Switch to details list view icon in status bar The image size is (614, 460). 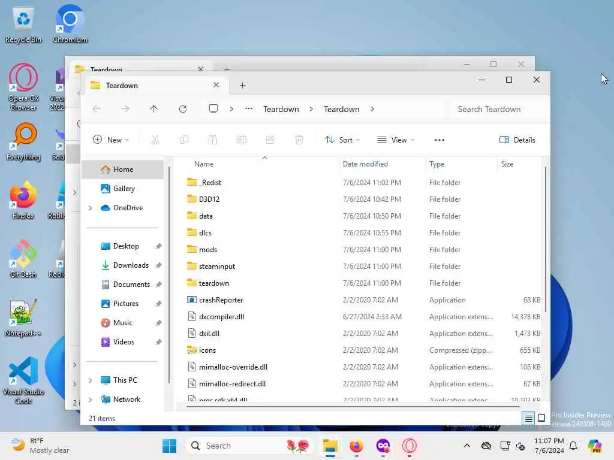tap(529, 418)
